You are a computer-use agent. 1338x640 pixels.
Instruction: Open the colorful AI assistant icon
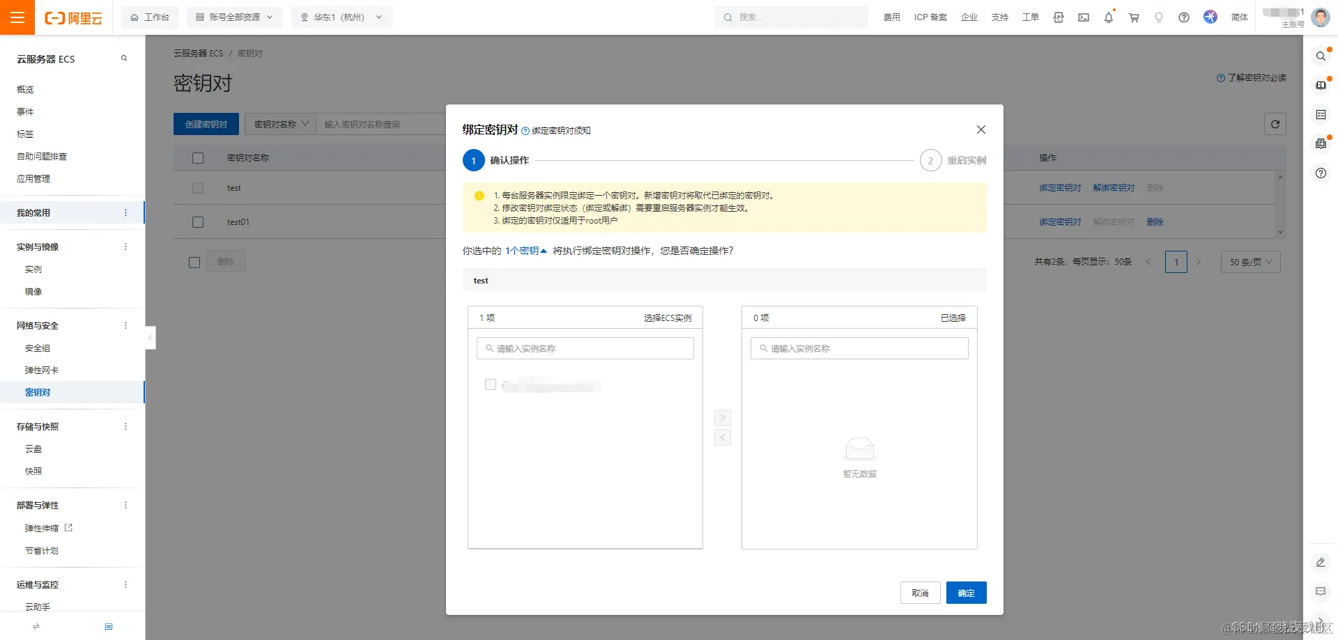tap(1210, 17)
